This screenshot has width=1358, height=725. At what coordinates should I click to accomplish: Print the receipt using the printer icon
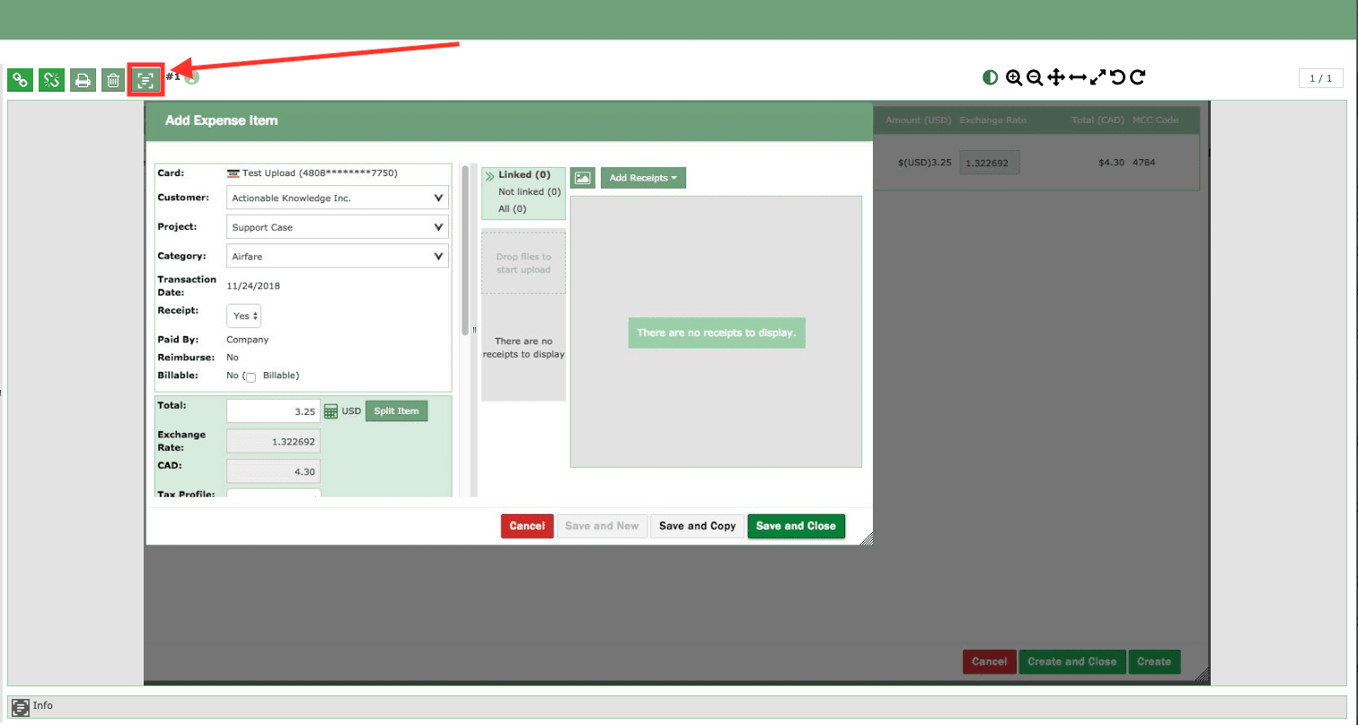[83, 80]
